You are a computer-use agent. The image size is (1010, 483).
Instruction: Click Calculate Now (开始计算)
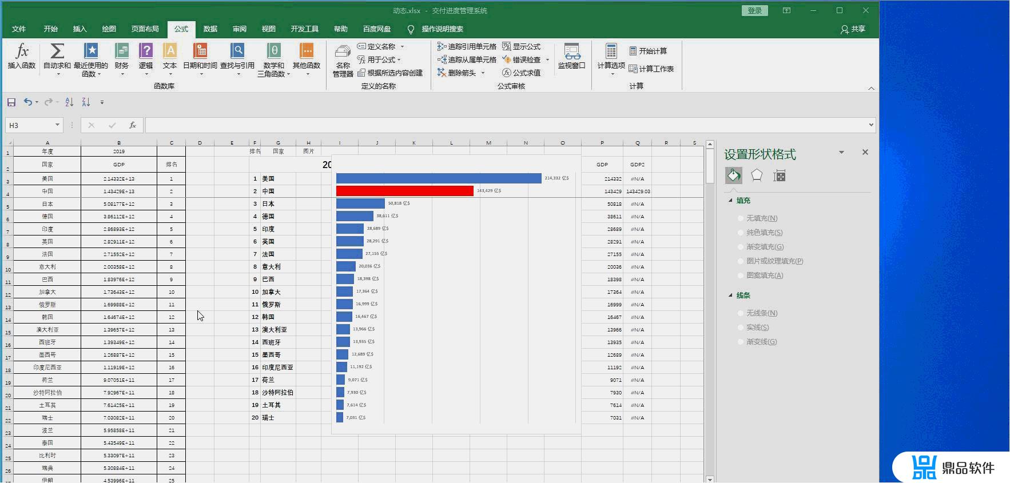(x=648, y=51)
